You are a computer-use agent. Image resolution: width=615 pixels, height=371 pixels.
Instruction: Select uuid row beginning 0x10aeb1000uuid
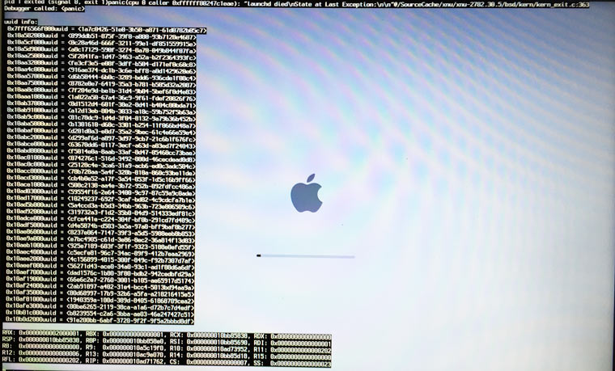[100, 247]
